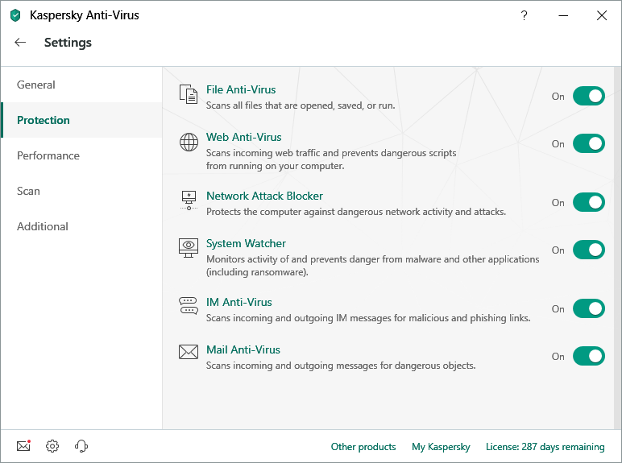622x463 pixels.
Task: Go back using the arrow button
Action: pyautogui.click(x=21, y=43)
